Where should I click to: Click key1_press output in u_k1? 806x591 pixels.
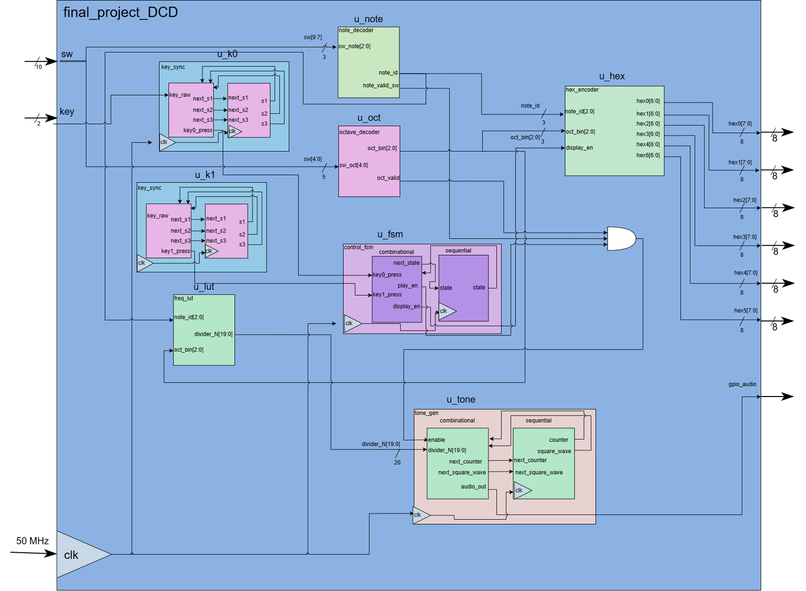pyautogui.click(x=176, y=251)
